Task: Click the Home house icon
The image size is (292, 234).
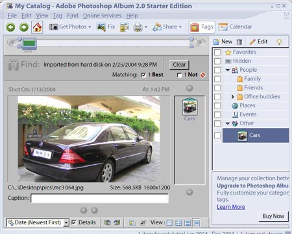Action: (37, 27)
